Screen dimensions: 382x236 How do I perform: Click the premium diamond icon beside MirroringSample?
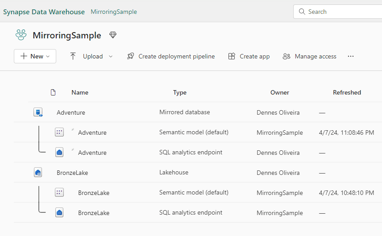(x=113, y=35)
